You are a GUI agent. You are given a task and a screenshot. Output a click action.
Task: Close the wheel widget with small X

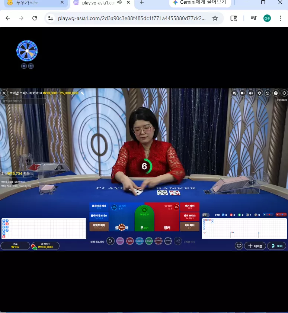[x=24, y=66]
